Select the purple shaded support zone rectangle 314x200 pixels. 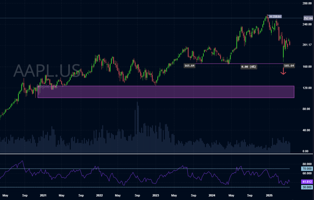point(166,92)
